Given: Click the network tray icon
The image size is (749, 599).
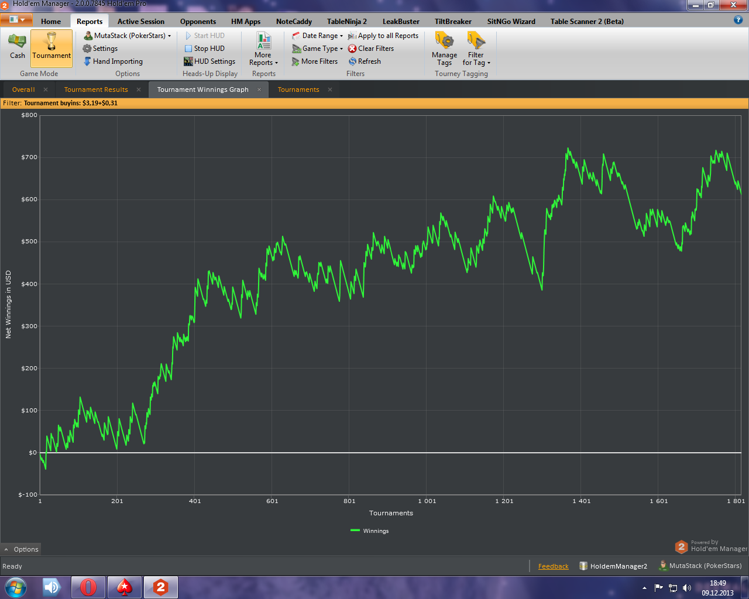Looking at the screenshot, I should click(673, 588).
